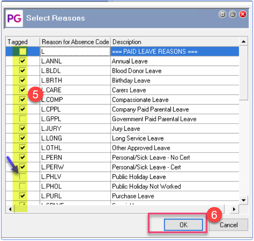Select the Long Service Leave row description
Viewport: 254px width, 241px height.
pos(138,138)
